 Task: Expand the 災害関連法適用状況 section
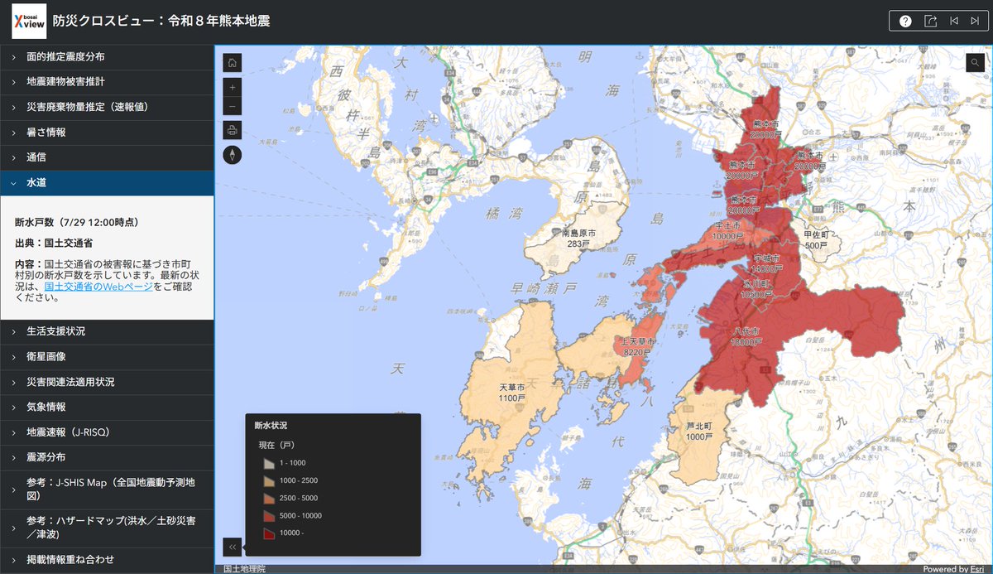[107, 382]
